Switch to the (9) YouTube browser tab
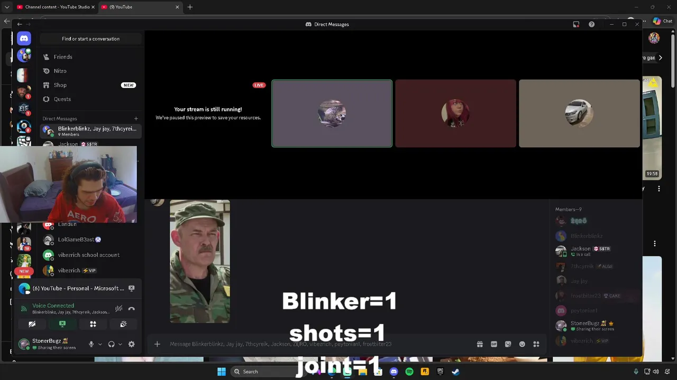Image resolution: width=677 pixels, height=380 pixels. coord(140,7)
